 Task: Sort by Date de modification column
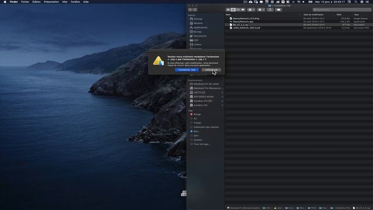point(314,15)
